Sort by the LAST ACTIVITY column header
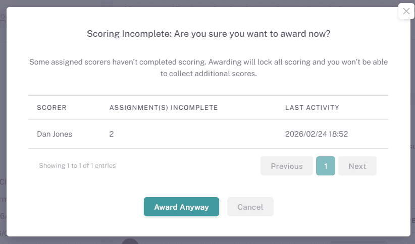 tap(312, 107)
